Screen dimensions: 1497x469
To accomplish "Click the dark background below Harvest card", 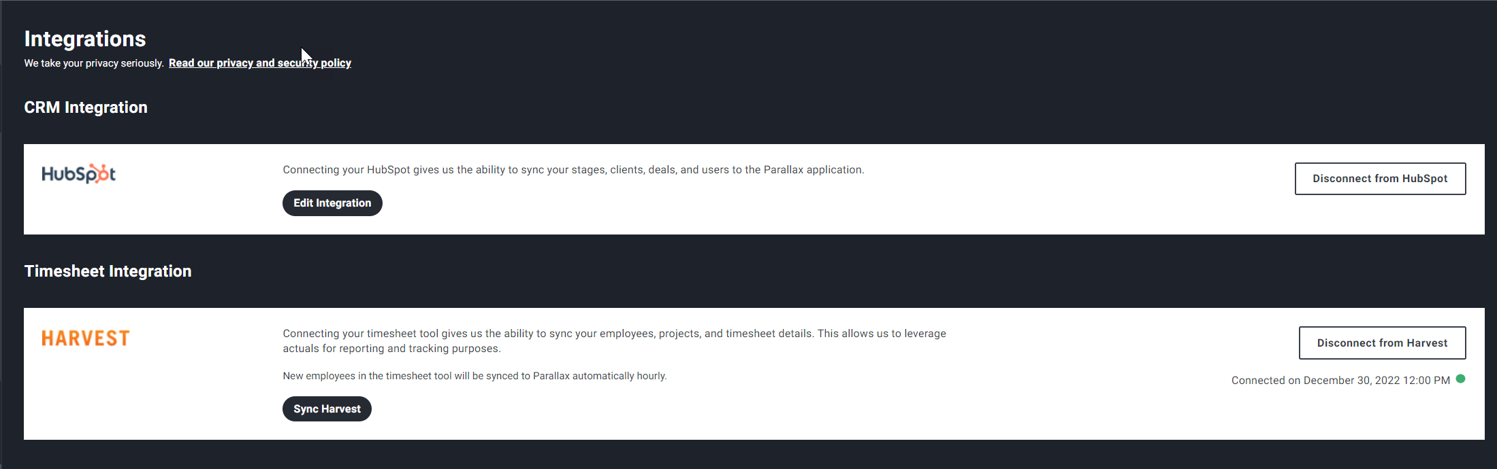I will [x=749, y=455].
